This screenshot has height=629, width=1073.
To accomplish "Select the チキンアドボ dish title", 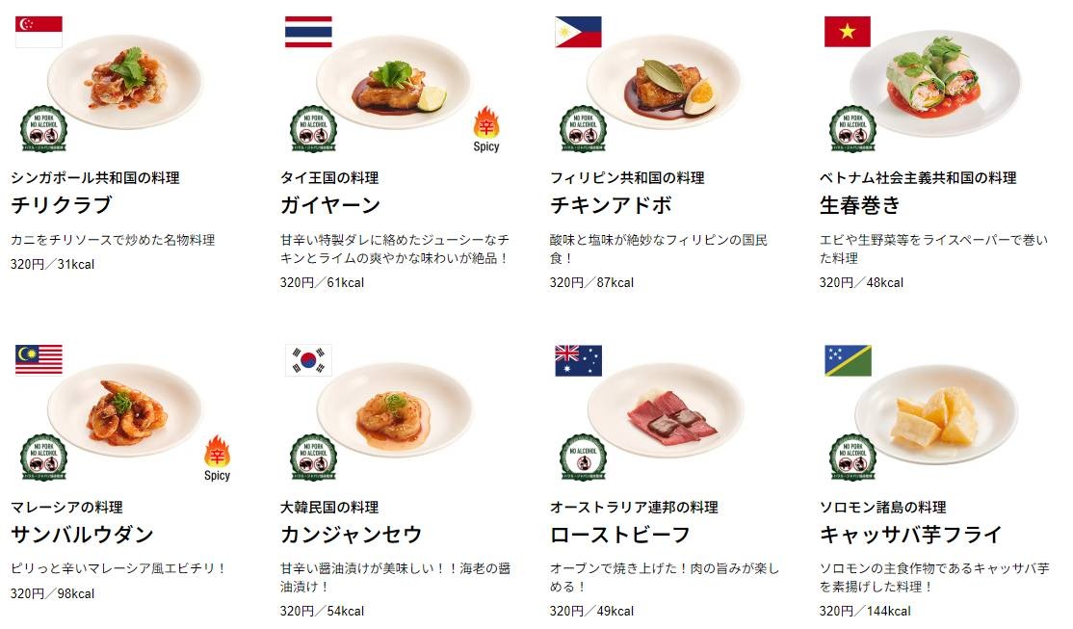I will [x=611, y=204].
